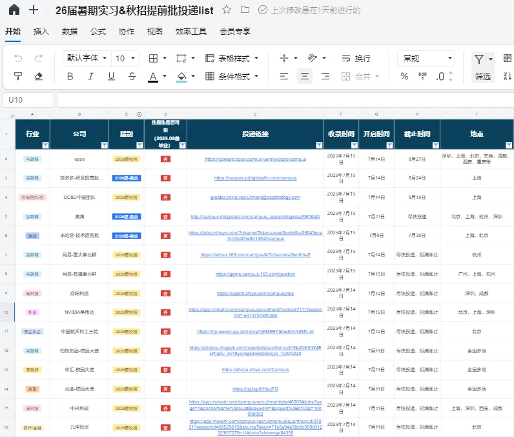
Task: Clear formatting with eraser icon
Action: click(x=39, y=76)
